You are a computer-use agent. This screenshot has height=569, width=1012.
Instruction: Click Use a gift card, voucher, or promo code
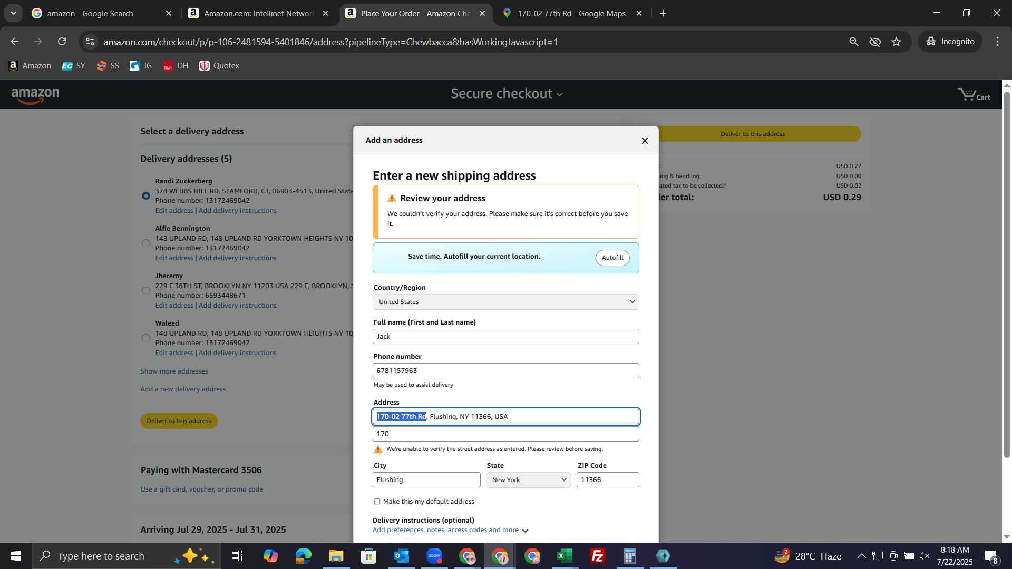click(x=202, y=489)
